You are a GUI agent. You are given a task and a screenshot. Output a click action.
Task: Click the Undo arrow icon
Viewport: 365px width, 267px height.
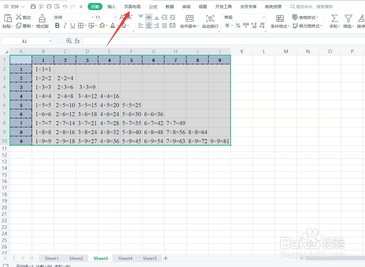click(x=65, y=7)
